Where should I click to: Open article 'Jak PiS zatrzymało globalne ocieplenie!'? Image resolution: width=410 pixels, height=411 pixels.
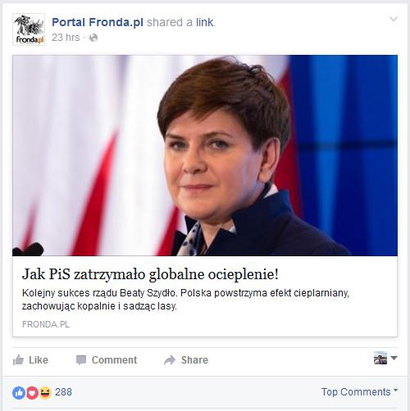tap(150, 274)
